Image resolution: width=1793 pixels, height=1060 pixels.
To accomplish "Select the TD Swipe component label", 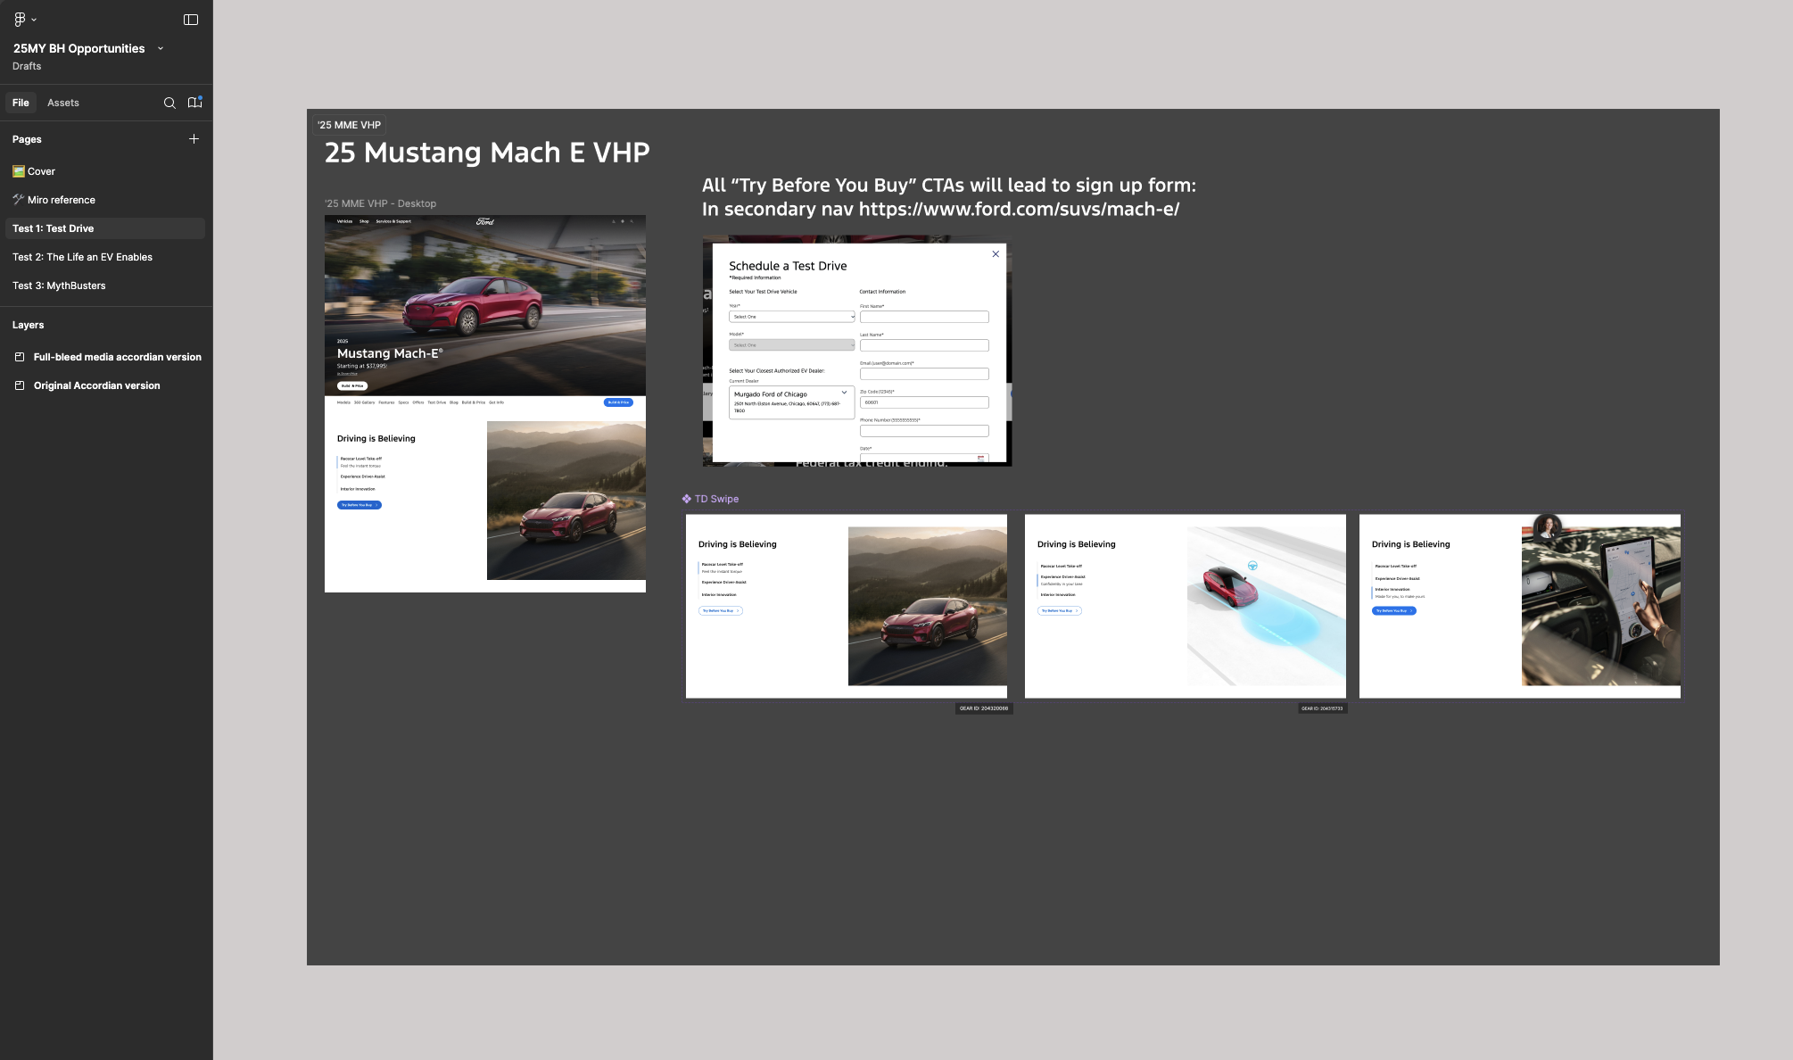I will 716,499.
